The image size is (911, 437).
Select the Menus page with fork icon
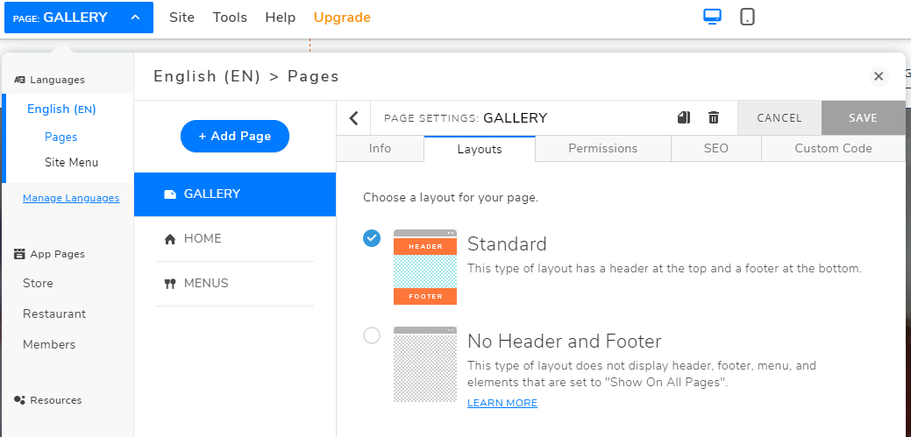point(206,283)
